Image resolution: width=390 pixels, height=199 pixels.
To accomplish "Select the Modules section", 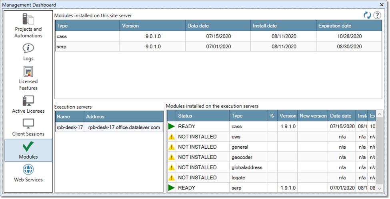I will (x=28, y=150).
